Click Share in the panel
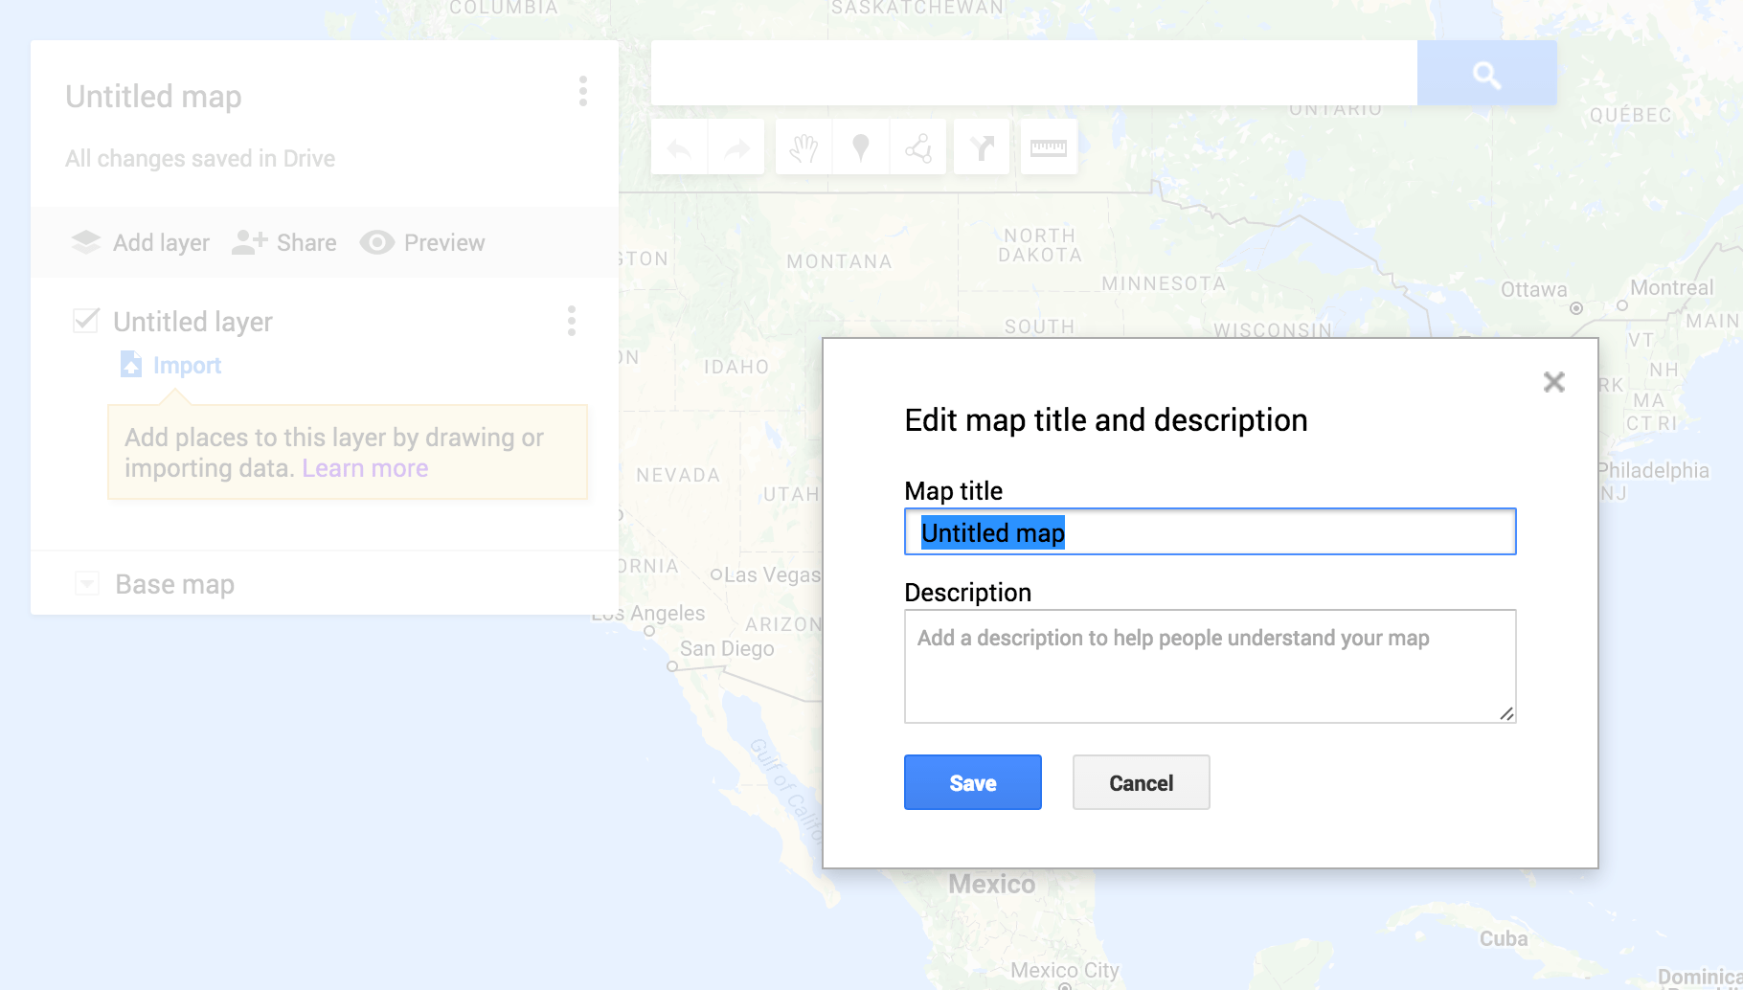This screenshot has height=990, width=1743. pos(284,243)
